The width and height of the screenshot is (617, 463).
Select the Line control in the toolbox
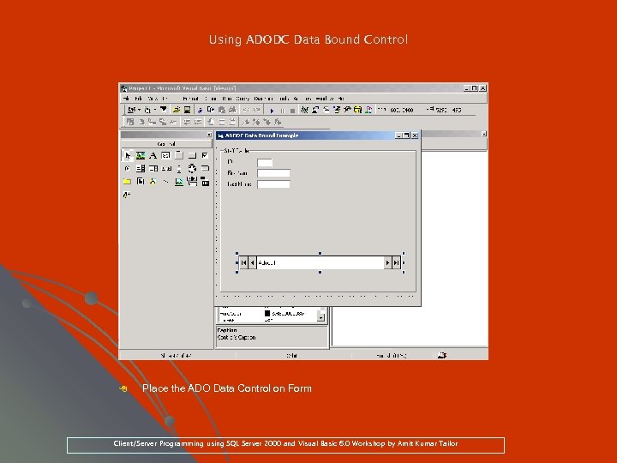[166, 182]
